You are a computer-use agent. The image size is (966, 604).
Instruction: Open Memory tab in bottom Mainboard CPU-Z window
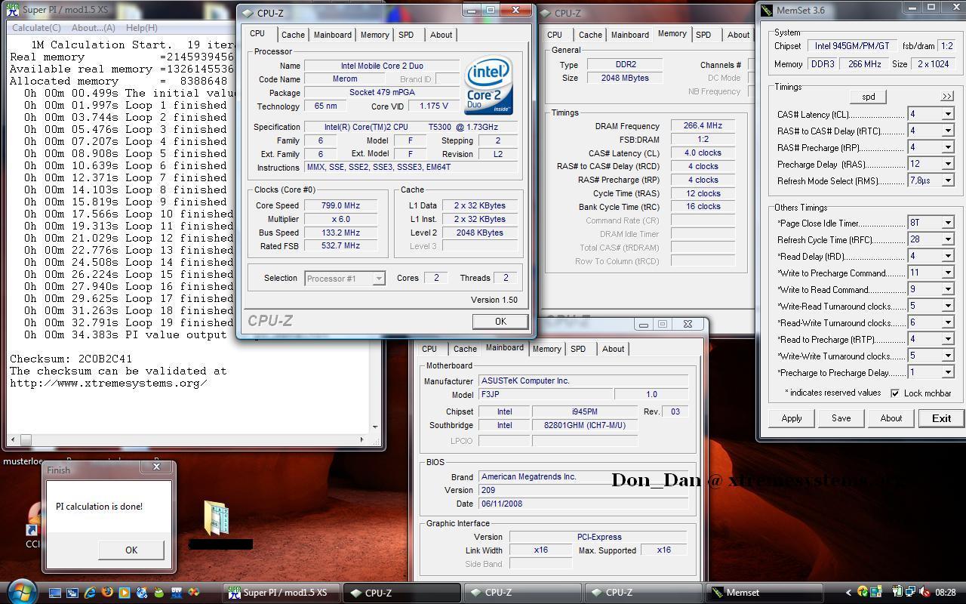pyautogui.click(x=546, y=349)
